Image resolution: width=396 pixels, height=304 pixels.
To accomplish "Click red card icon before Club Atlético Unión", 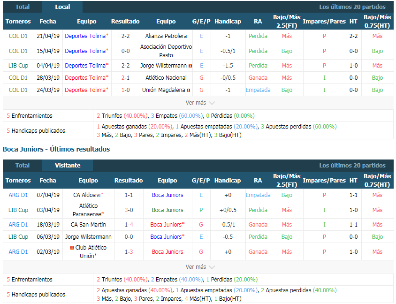I will tap(72, 248).
